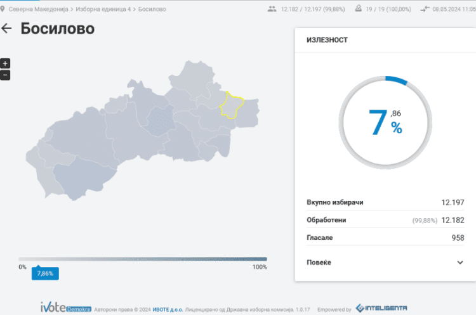Expand the Повеќе section chevron
The width and height of the screenshot is (476, 315).
point(460,262)
